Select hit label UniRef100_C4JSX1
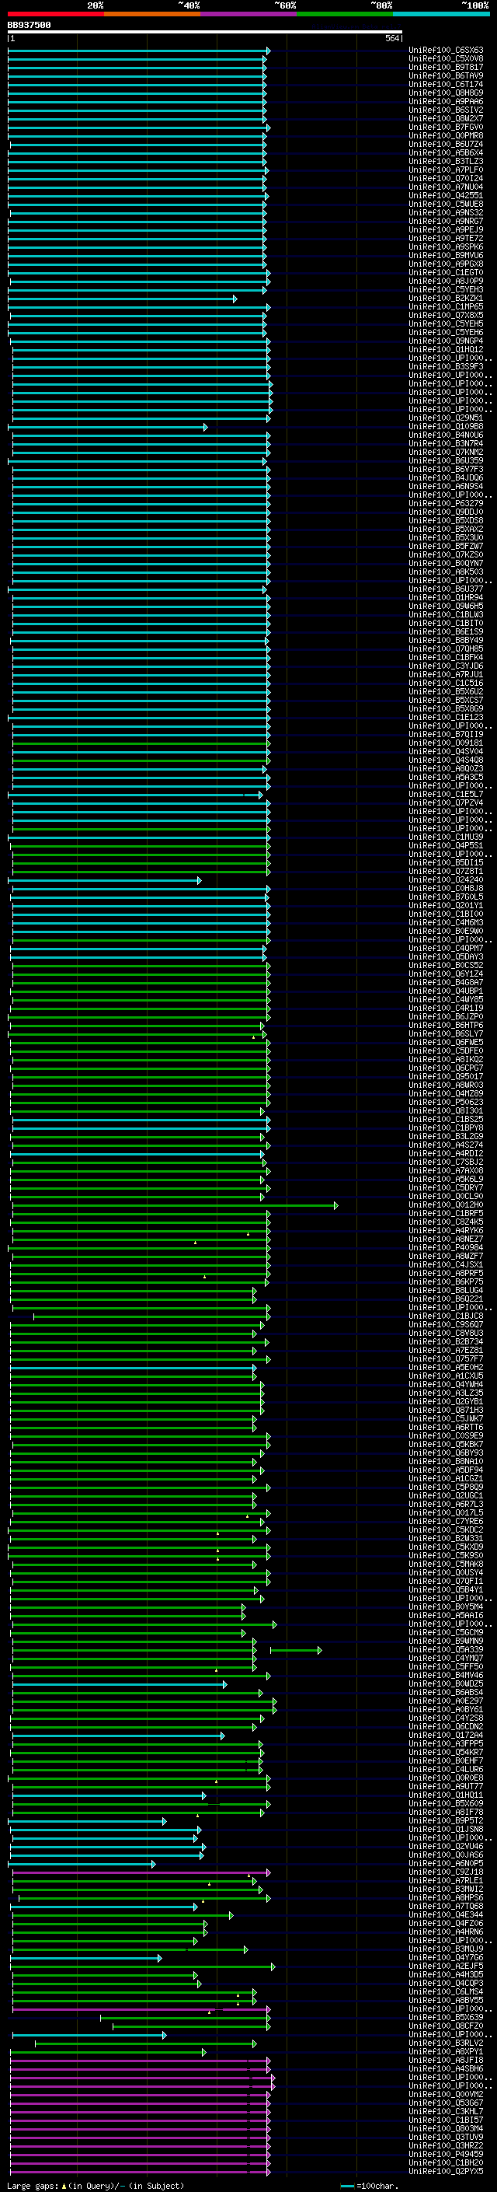This screenshot has height=2192, width=497. [446, 1264]
